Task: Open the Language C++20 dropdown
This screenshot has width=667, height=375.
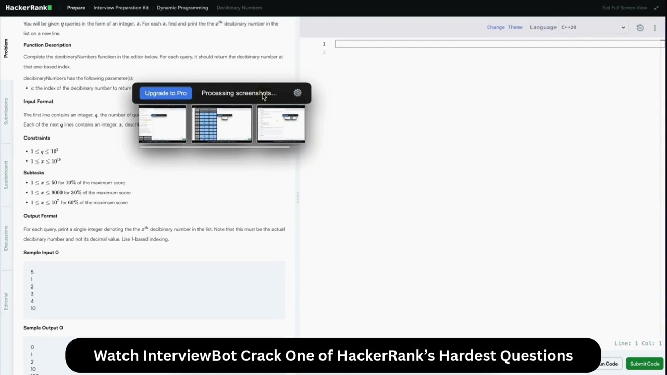Action: coord(593,27)
